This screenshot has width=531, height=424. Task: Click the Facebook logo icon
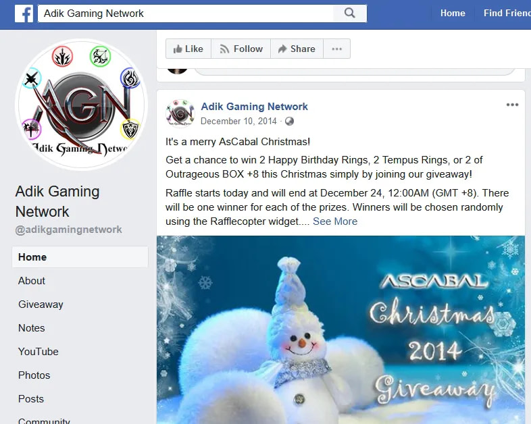[x=24, y=14]
